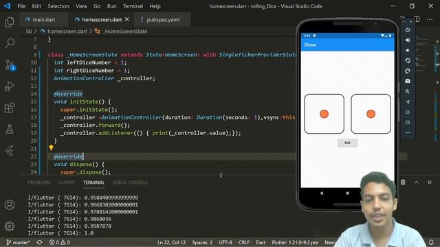Change encoding via UTF-8 status item
This screenshot has width=440, height=247.
[225, 242]
